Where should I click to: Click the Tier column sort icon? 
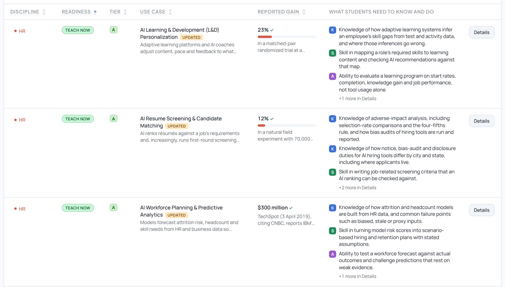coord(125,12)
